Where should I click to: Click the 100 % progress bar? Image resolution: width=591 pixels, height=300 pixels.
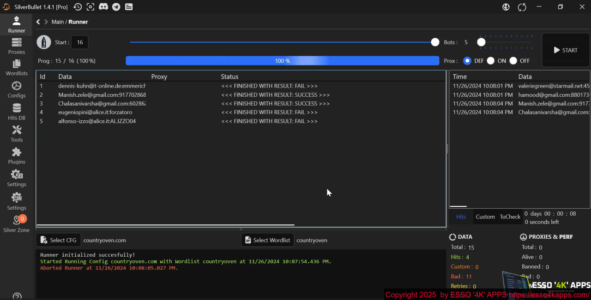282,61
